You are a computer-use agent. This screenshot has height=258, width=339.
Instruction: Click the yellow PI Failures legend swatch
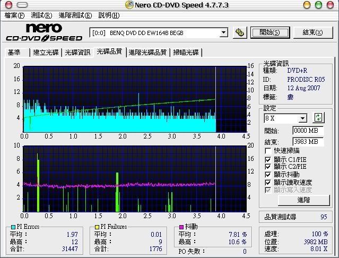click(97, 227)
